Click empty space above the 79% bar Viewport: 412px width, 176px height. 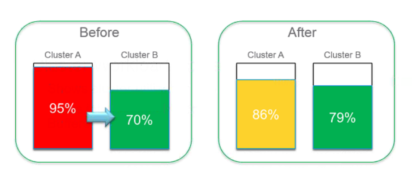pos(342,74)
